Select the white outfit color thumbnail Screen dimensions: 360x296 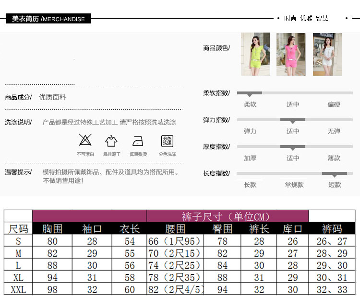[327, 54]
